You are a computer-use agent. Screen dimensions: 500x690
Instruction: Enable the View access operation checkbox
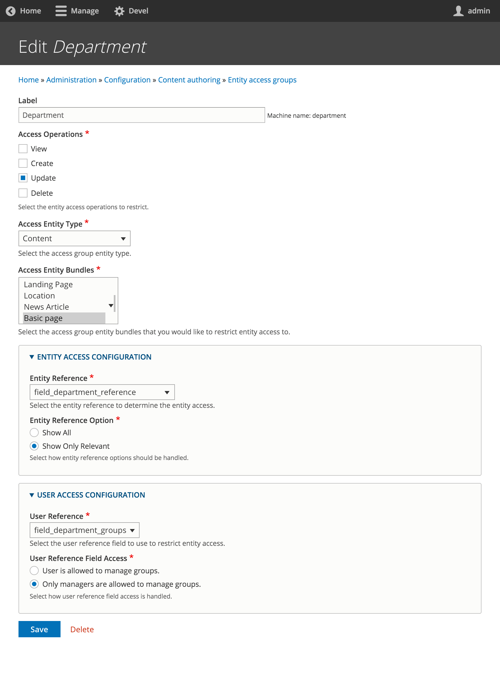tap(23, 149)
